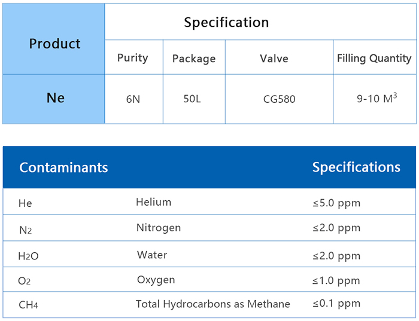Click the Contaminants header
Image resolution: width=419 pixels, height=321 pixels.
63,167
